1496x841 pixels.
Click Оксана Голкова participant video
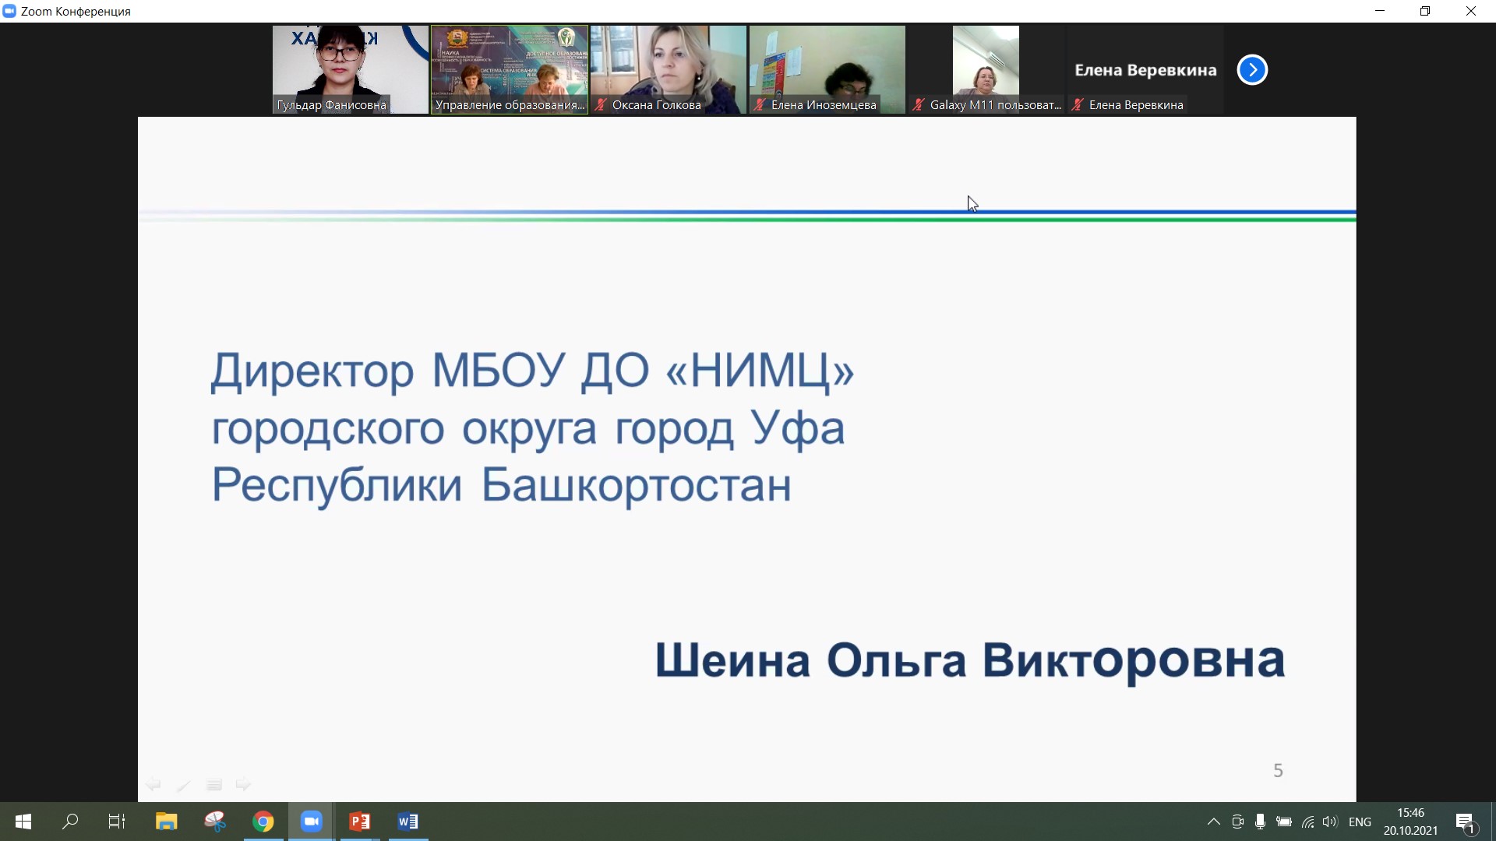[669, 69]
